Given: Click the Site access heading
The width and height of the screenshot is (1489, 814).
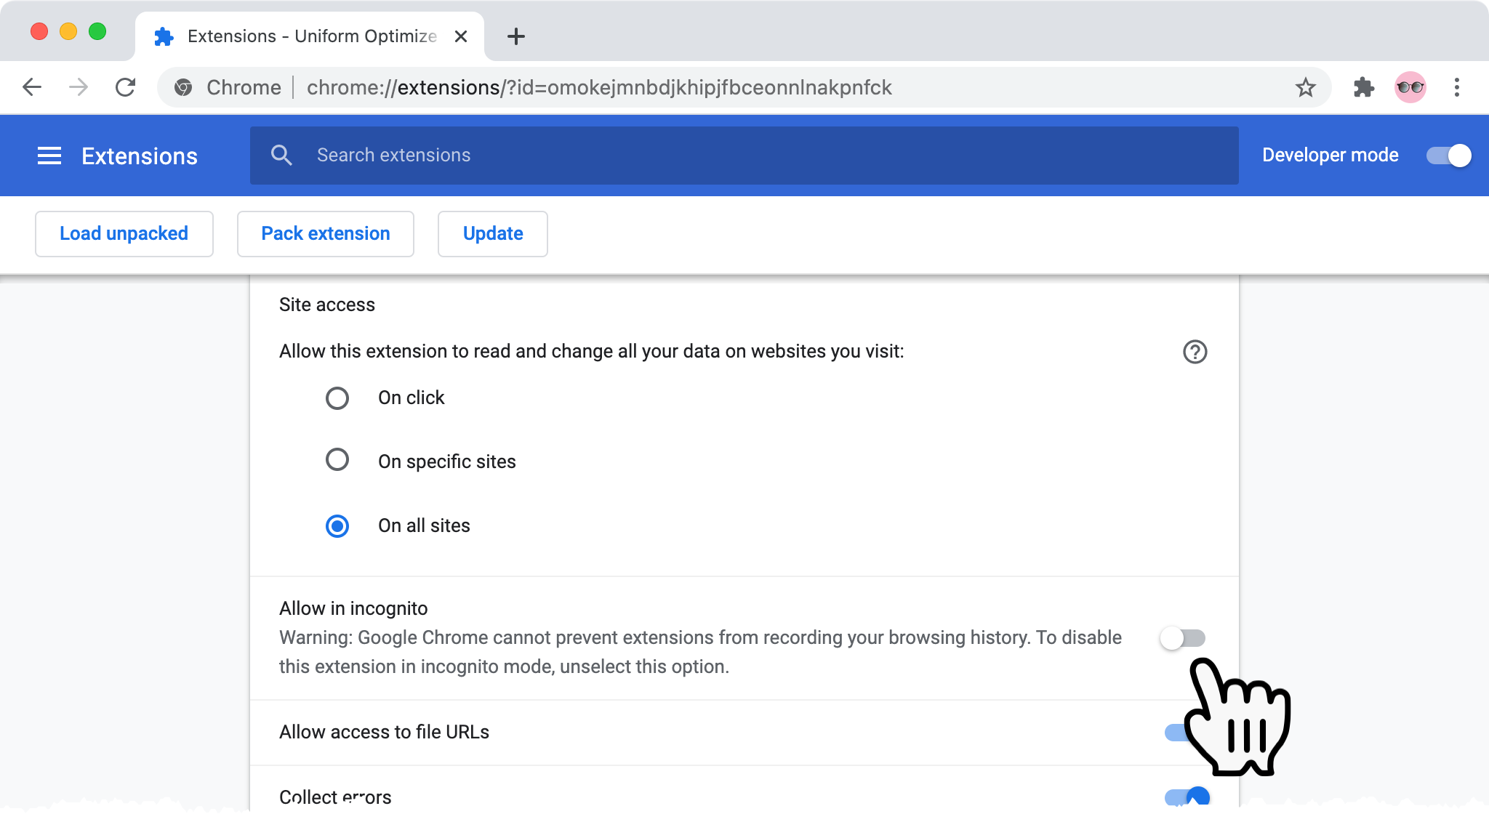Looking at the screenshot, I should pyautogui.click(x=327, y=305).
